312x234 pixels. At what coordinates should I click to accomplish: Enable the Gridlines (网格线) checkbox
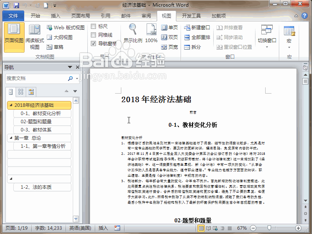pos(93,35)
